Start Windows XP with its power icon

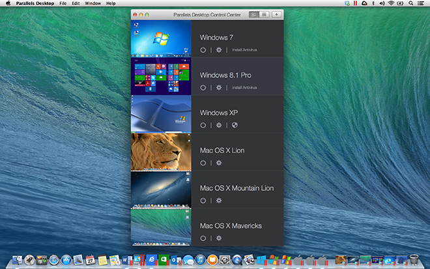(x=203, y=125)
